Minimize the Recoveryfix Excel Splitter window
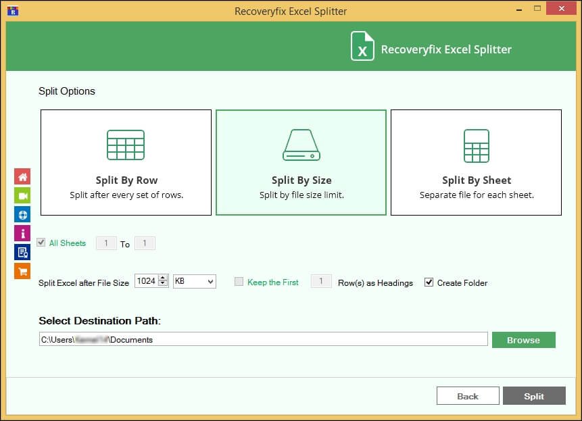The height and width of the screenshot is (421, 582). [519, 9]
